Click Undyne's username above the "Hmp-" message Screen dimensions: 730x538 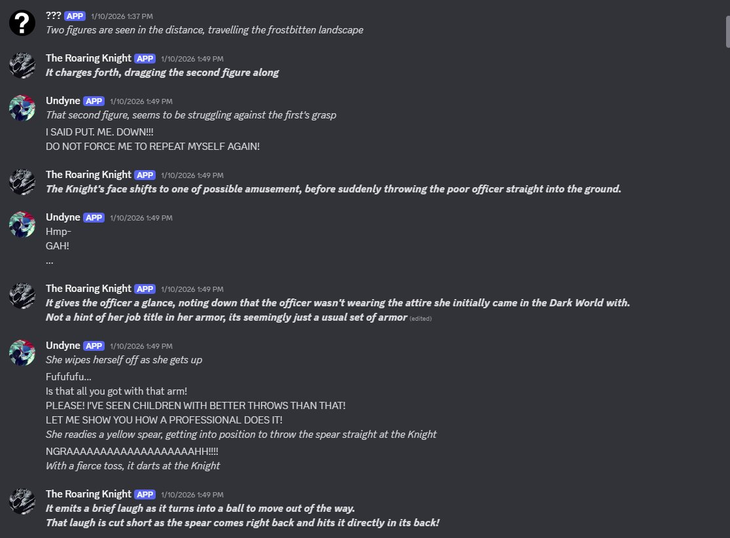coord(63,217)
